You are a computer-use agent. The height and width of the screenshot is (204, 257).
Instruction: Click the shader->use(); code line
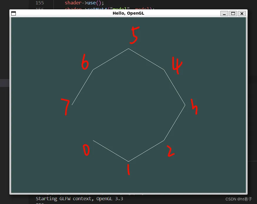coord(84,3)
